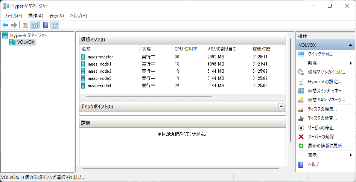Select the maas-node4 row name
Screen dimensions: 356x182
pyautogui.click(x=99, y=86)
